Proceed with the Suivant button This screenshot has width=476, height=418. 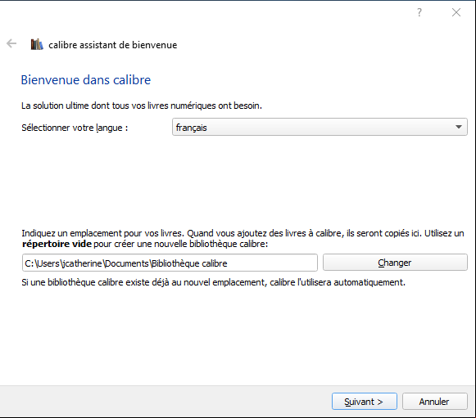click(x=365, y=402)
